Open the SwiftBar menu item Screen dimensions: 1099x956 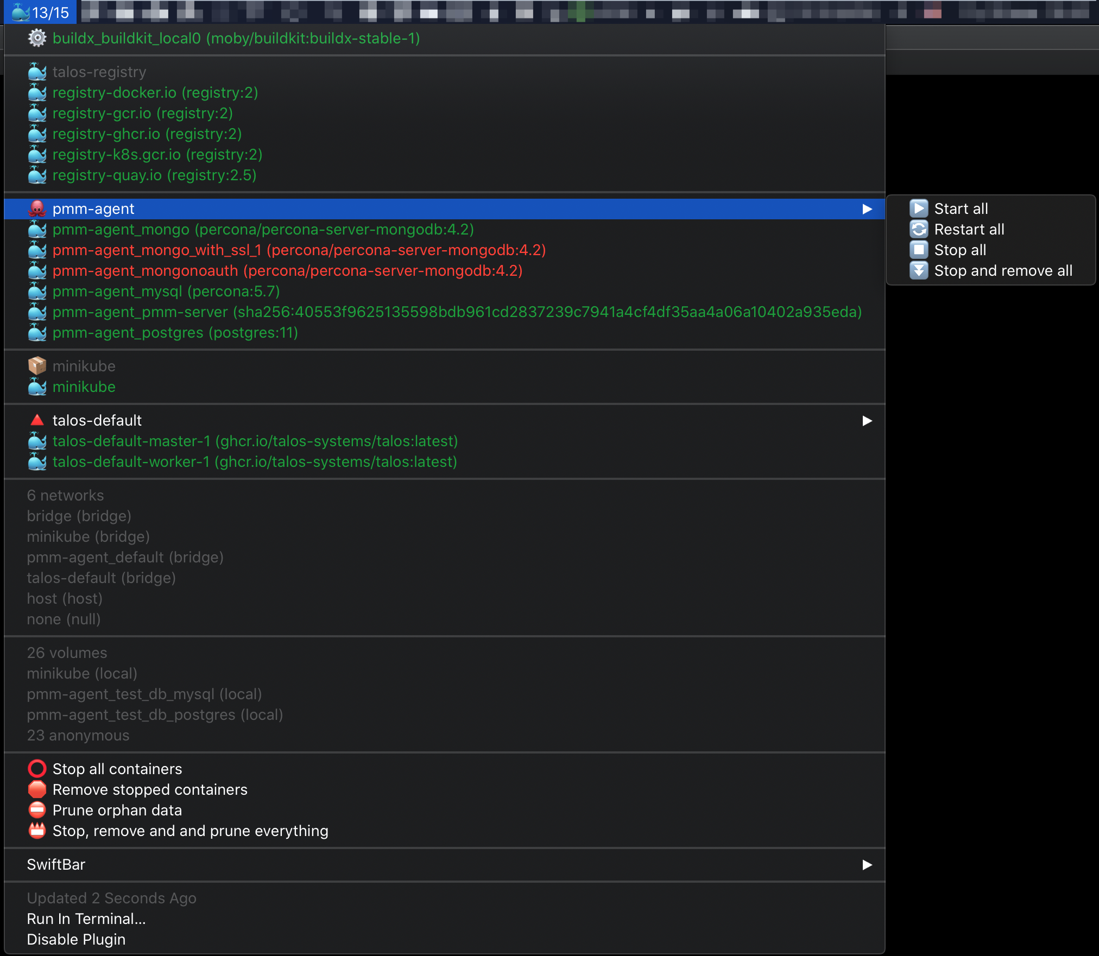click(445, 865)
